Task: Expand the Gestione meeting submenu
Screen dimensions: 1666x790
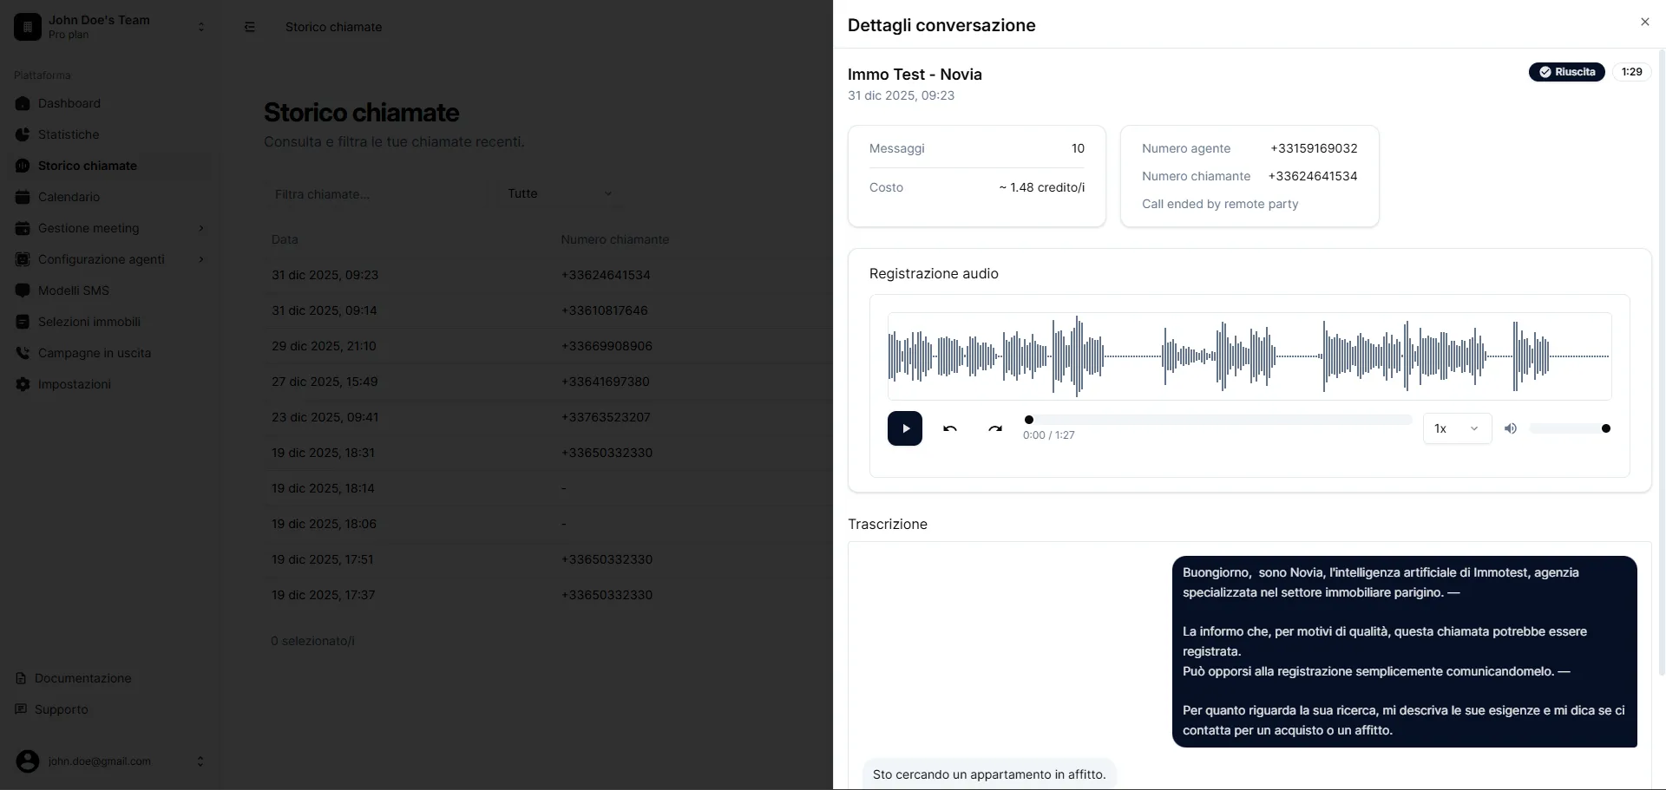Action: coord(201,228)
